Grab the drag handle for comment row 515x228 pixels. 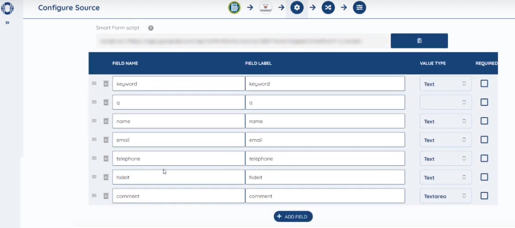(94, 195)
